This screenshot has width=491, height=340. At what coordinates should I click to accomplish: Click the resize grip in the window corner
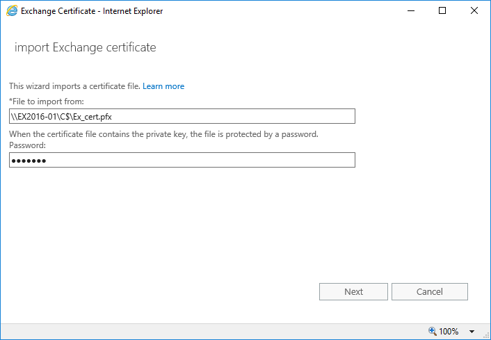pos(486,335)
